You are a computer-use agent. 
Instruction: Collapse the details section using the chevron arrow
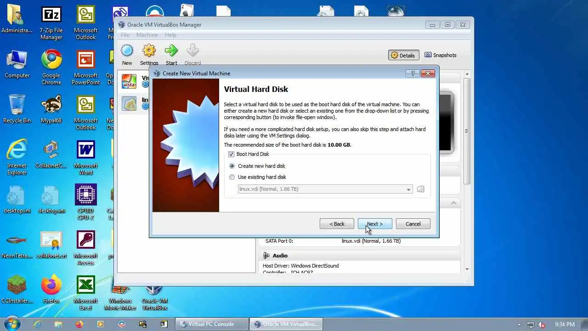click(x=453, y=203)
